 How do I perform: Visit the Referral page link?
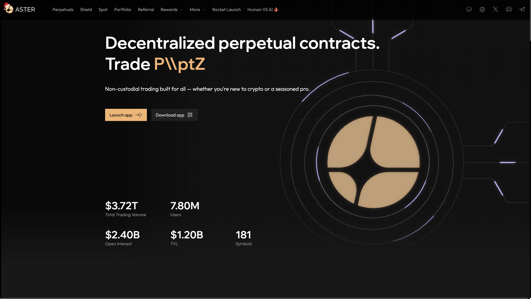tap(146, 9)
